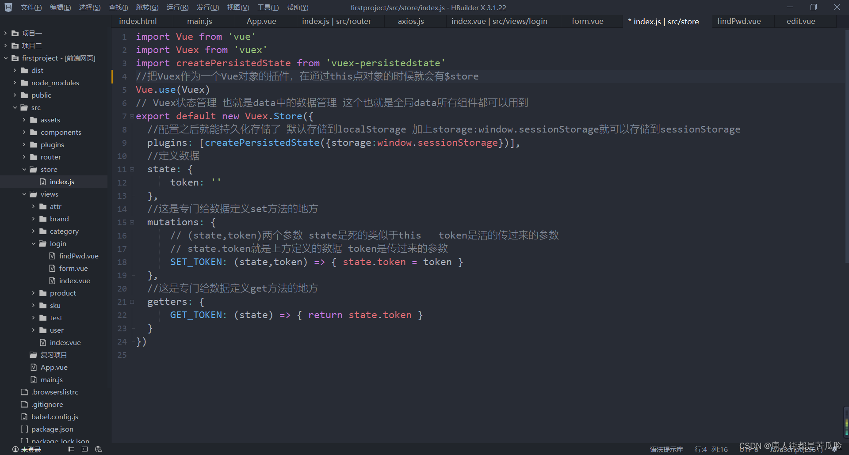This screenshot has width=849, height=455.
Task: Switch to the index.html tab
Action: click(138, 21)
